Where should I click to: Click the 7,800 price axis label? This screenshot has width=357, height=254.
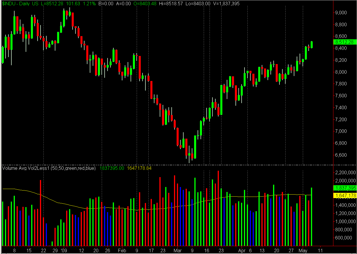click(x=340, y=84)
